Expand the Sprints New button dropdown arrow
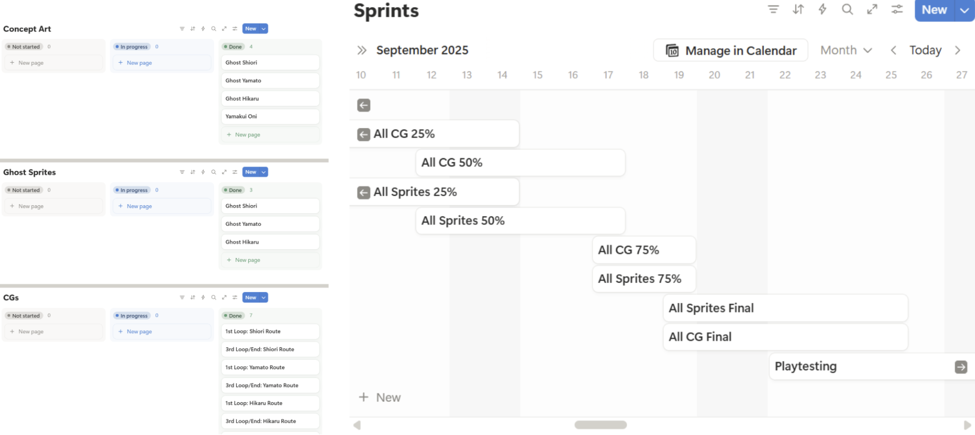This screenshot has width=975, height=435. coord(964,11)
